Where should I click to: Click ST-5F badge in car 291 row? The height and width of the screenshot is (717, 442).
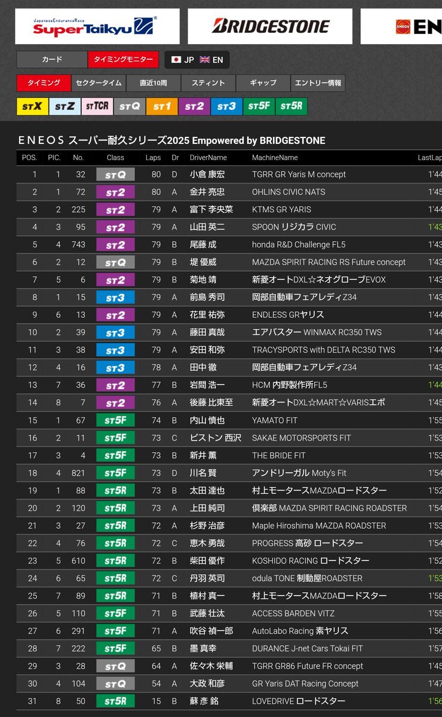(115, 631)
